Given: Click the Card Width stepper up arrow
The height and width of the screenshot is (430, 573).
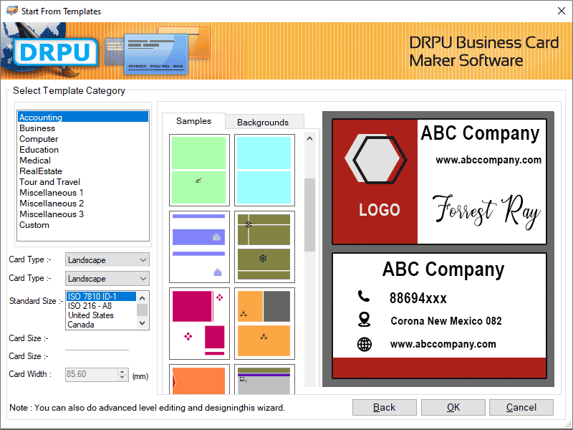Looking at the screenshot, I should click(x=121, y=371).
